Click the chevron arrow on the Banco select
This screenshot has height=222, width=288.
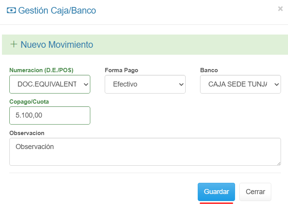pos(276,84)
